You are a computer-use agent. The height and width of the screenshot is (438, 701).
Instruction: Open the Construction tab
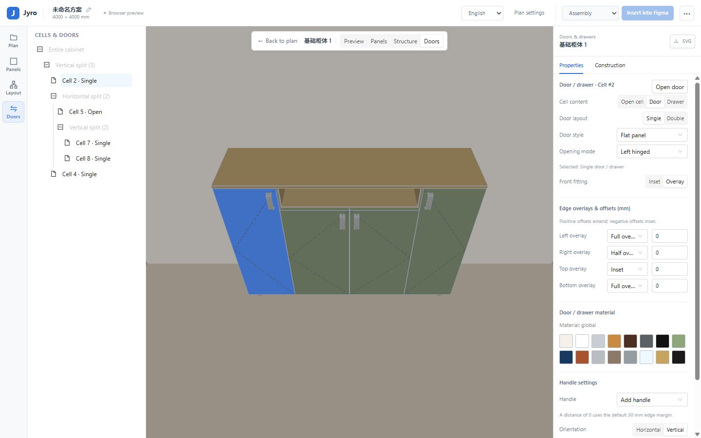610,65
